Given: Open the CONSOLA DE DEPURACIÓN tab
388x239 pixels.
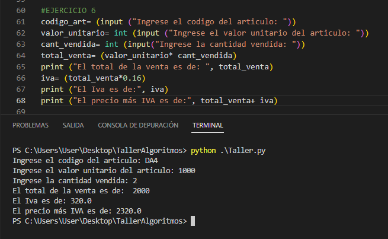Looking at the screenshot, I should [138, 125].
